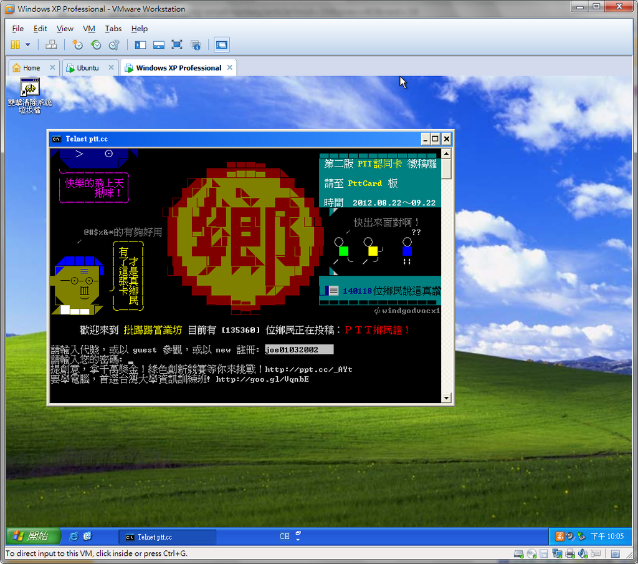This screenshot has width=638, height=564.
Task: Click the Suspend VM pause icon
Action: [15, 45]
